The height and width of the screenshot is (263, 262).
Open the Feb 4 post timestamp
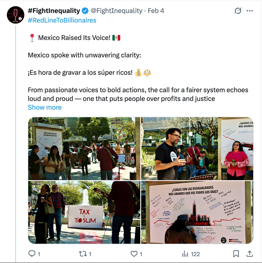point(156,11)
